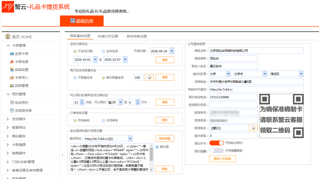Toggle 预约提醒 不用提醒商家 switch

click(217, 151)
